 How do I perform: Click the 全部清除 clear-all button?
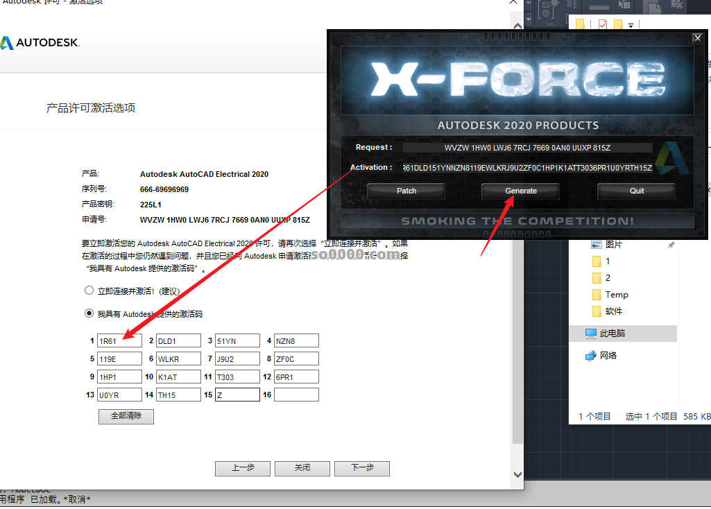[x=126, y=416]
